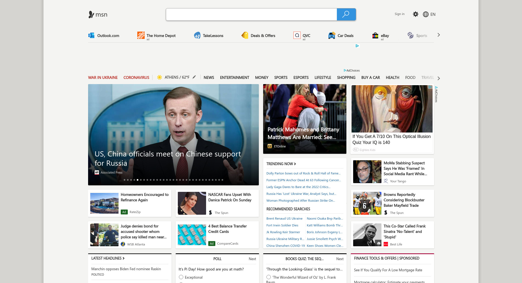The image size is (522, 283).
Task: Open the settings gear icon
Action: pyautogui.click(x=415, y=14)
